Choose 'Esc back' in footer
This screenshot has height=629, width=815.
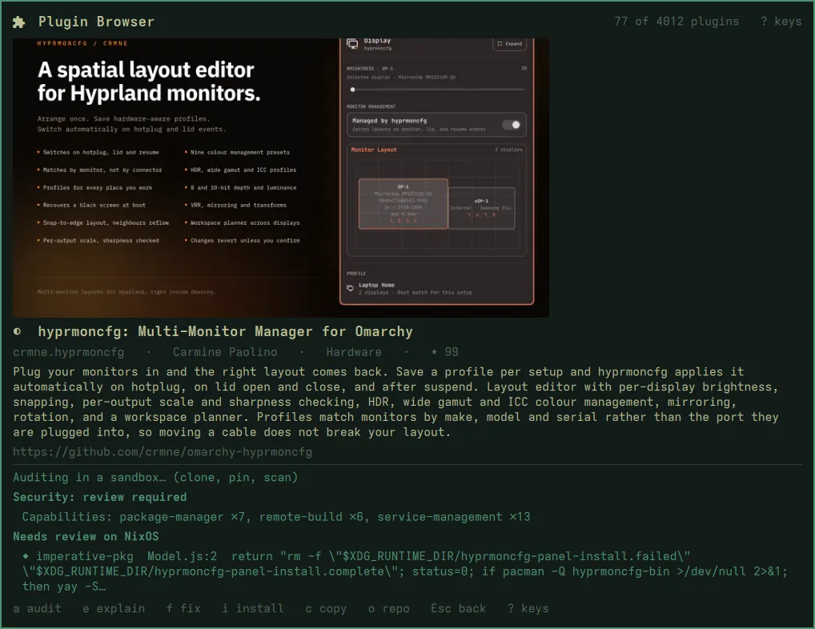[x=459, y=608]
